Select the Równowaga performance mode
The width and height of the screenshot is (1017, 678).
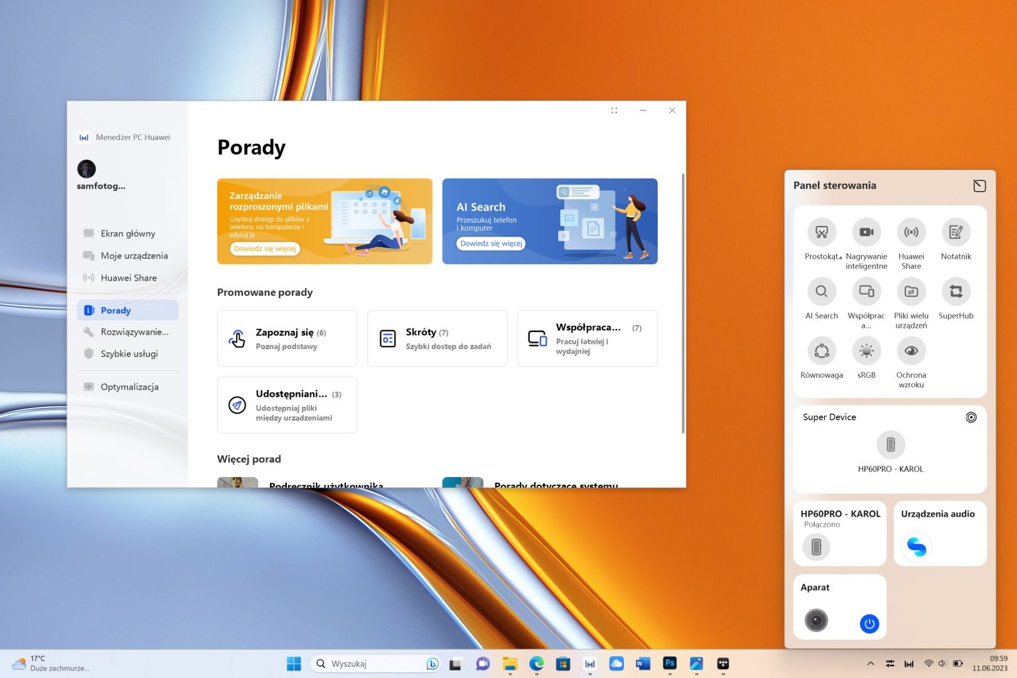(x=821, y=352)
